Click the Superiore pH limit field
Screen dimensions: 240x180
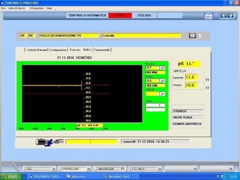click(x=191, y=77)
